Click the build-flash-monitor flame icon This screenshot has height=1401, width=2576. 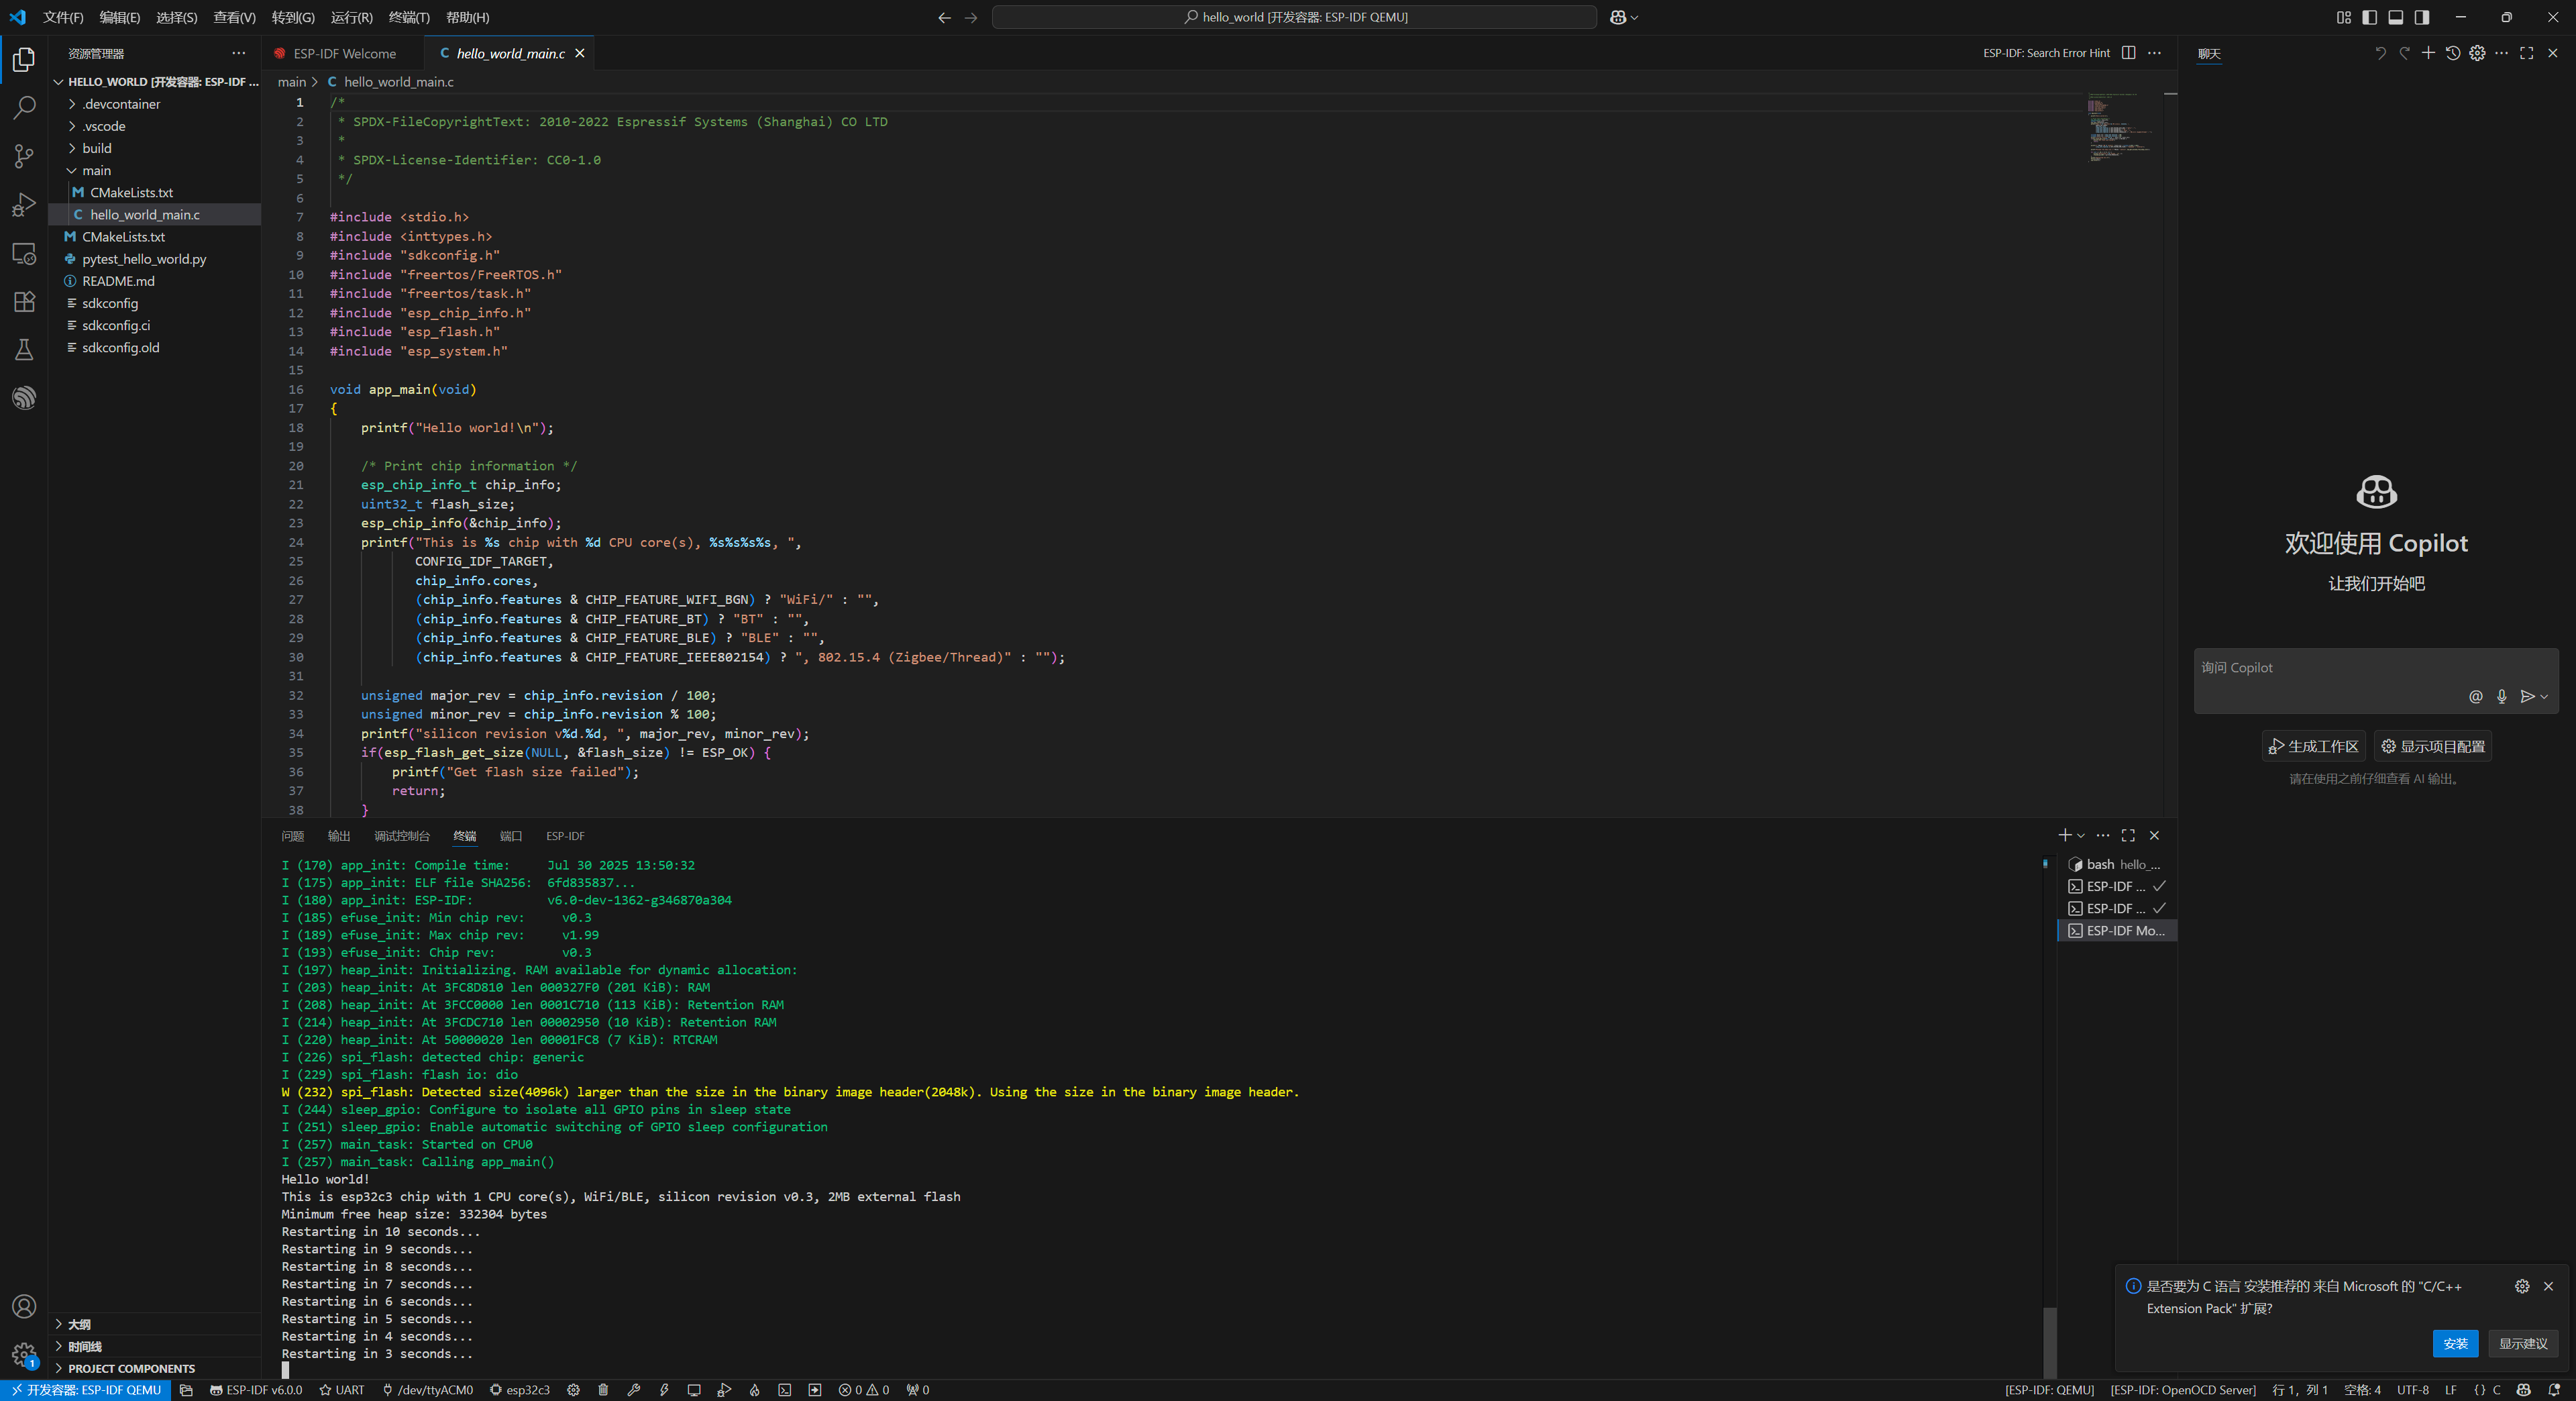coord(755,1390)
